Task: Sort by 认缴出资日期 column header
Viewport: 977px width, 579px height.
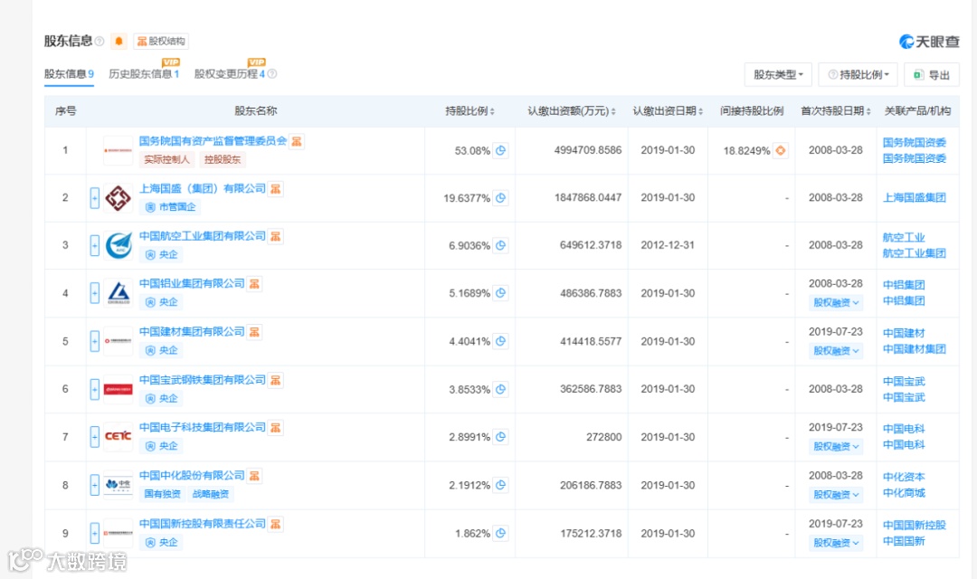Action: click(668, 111)
